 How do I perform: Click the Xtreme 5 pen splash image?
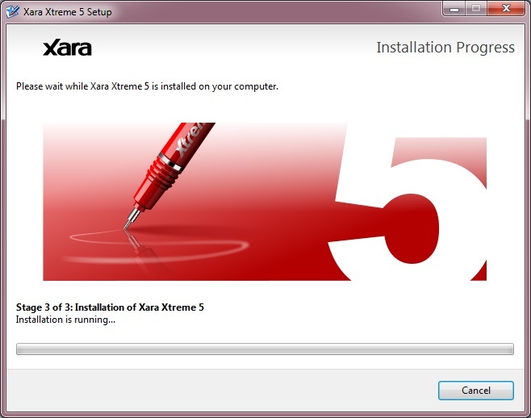click(x=265, y=202)
